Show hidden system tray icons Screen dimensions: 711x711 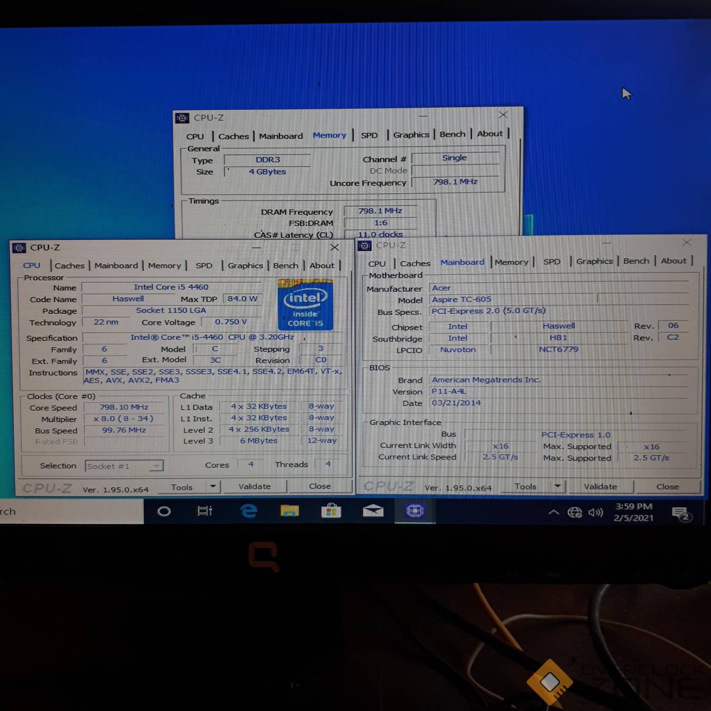tap(553, 512)
